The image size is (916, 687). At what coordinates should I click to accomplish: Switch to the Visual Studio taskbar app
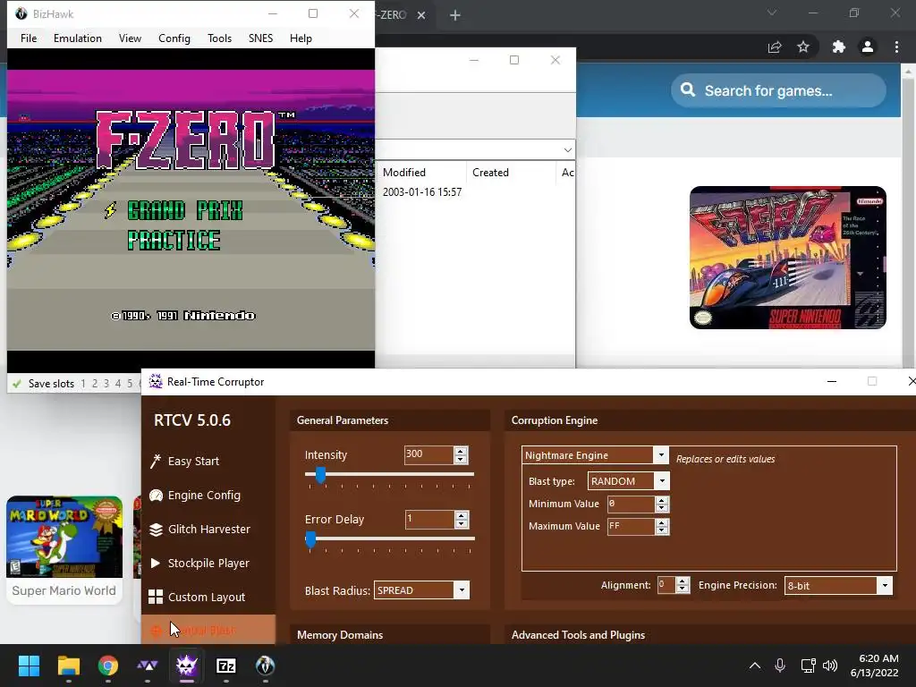tap(148, 666)
